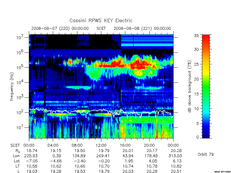
Task: Click the colorbar tick value 25
Action: coord(196,64)
